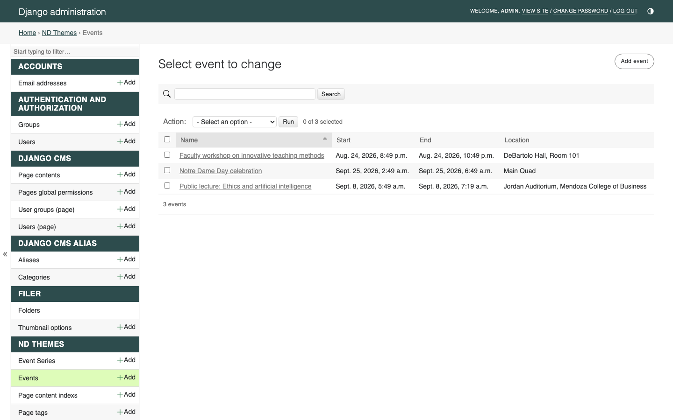Sort by the Start column header
This screenshot has height=420, width=673.
(x=344, y=140)
